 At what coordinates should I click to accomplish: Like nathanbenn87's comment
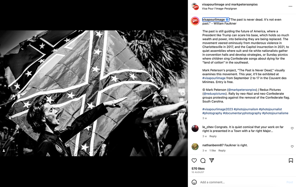292,146
